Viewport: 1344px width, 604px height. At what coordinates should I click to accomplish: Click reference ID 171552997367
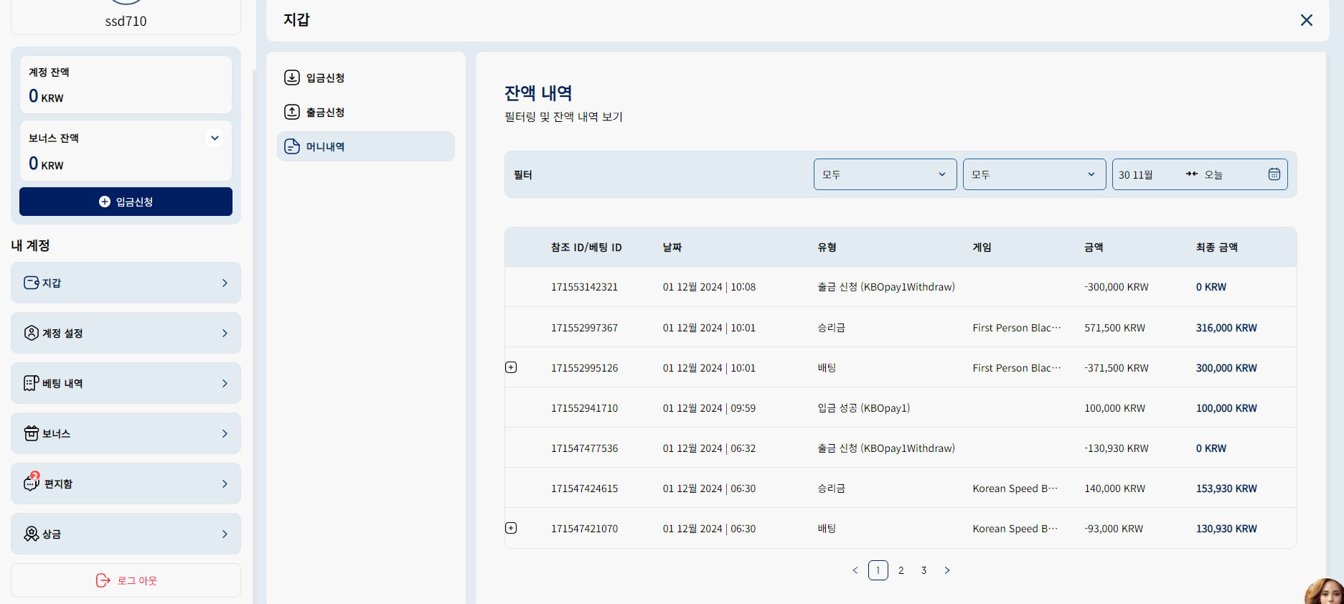point(584,328)
